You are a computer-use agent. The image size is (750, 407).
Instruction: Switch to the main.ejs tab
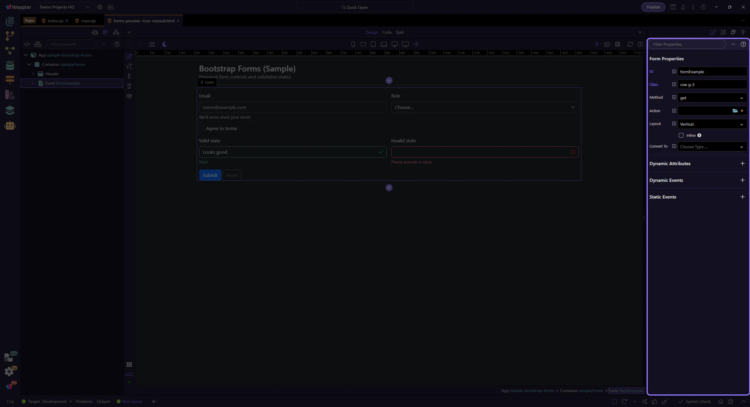pyautogui.click(x=88, y=21)
